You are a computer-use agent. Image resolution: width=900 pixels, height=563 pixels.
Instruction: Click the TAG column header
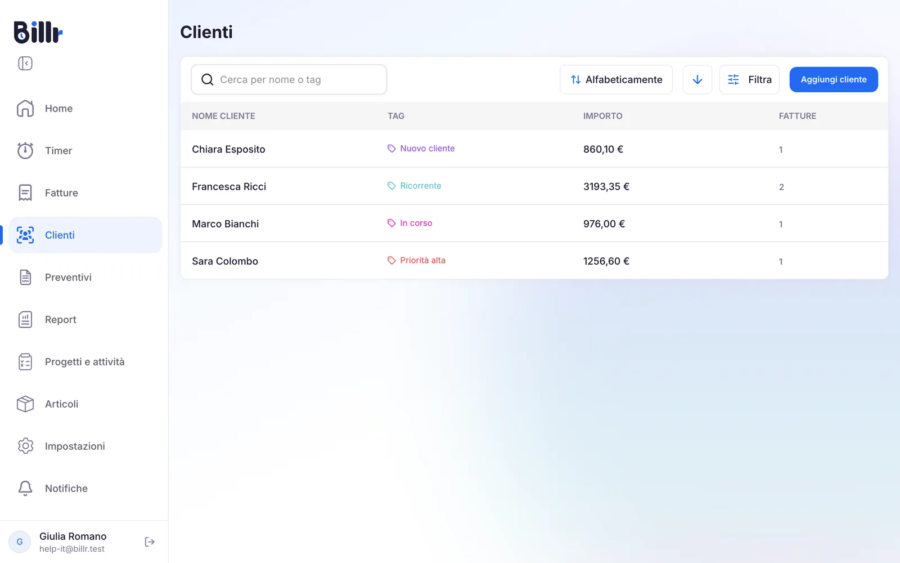tap(396, 116)
